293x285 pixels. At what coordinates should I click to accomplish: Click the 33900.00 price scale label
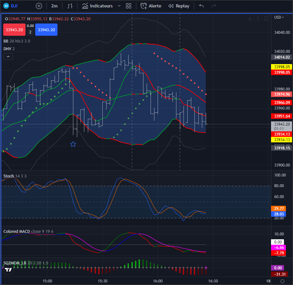click(x=282, y=165)
